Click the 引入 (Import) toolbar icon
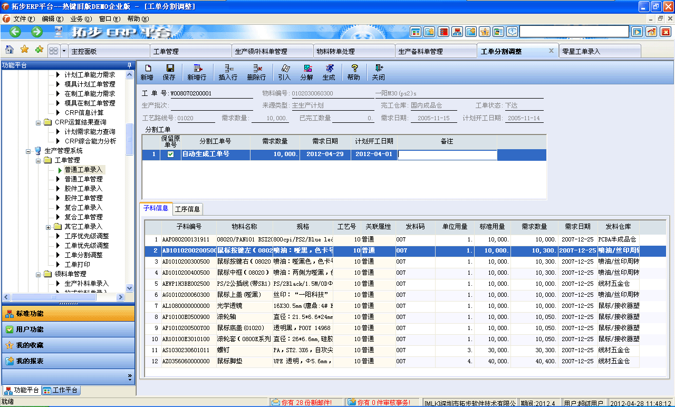 pyautogui.click(x=285, y=71)
